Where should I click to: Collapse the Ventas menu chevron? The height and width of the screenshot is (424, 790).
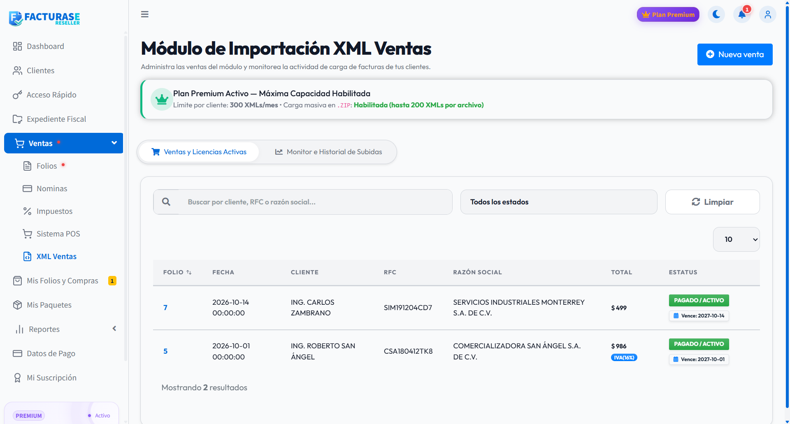[114, 143]
